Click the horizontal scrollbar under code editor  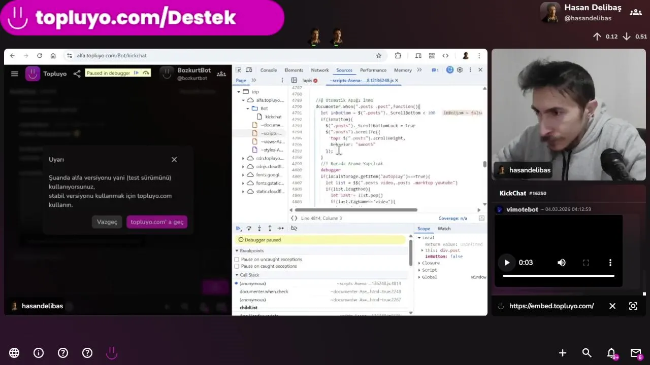(x=356, y=210)
